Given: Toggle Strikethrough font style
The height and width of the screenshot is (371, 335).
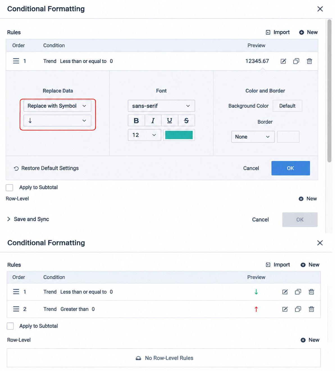Looking at the screenshot, I should click(x=186, y=120).
